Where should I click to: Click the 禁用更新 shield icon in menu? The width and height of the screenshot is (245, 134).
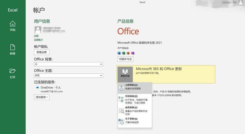(x=121, y=99)
